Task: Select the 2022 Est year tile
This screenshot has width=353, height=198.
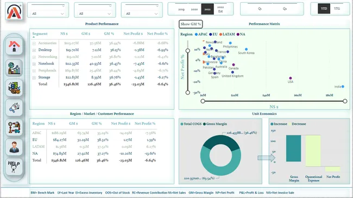Action: [x=220, y=9]
